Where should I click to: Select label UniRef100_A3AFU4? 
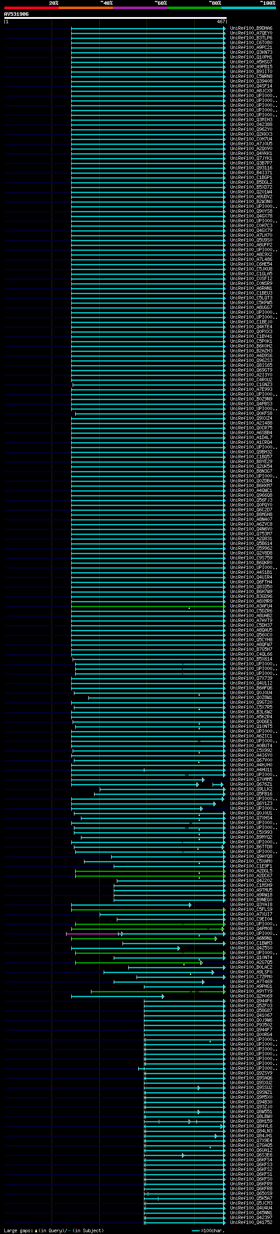click(x=251, y=606)
